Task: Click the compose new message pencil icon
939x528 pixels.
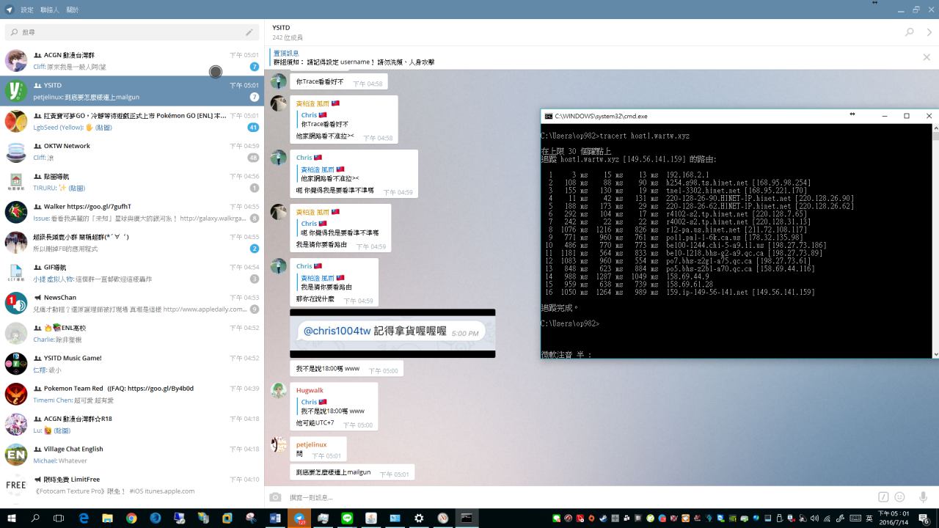Action: pyautogui.click(x=249, y=32)
